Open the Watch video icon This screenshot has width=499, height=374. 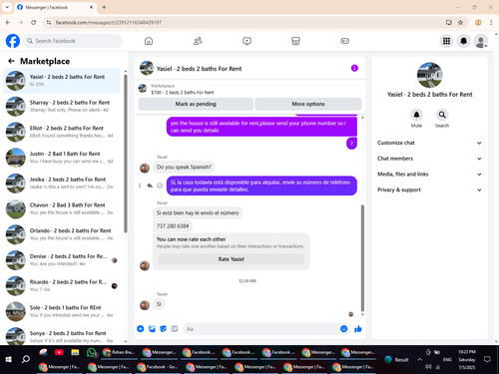tap(247, 41)
